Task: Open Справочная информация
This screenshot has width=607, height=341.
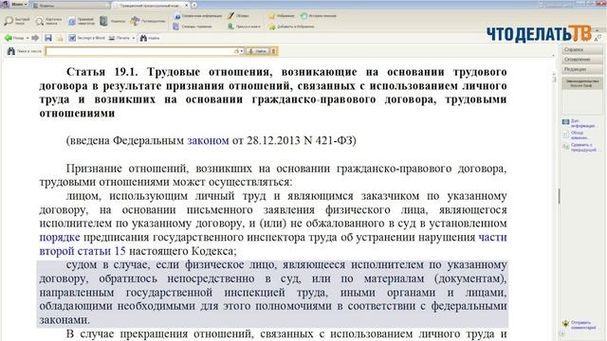Action: pyautogui.click(x=197, y=16)
